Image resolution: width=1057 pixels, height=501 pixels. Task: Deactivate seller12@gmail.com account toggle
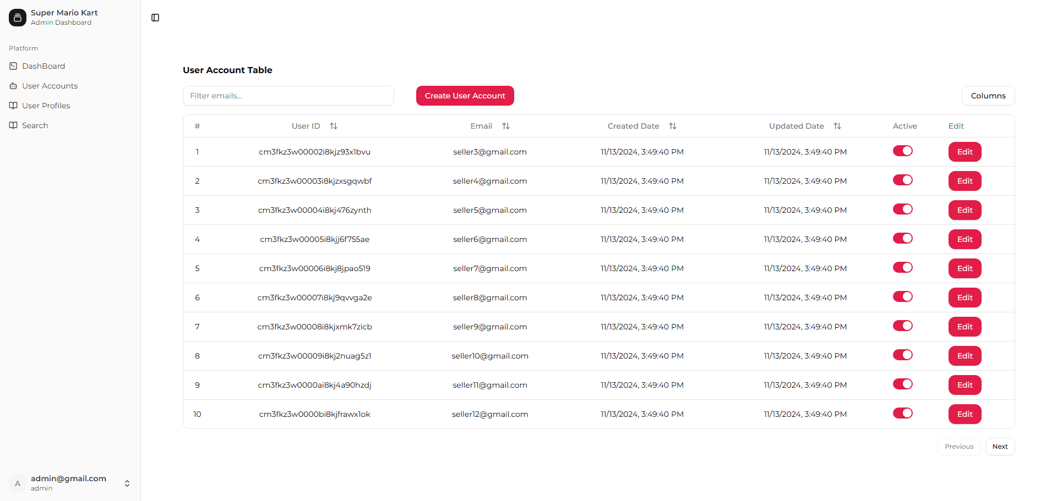tap(903, 414)
